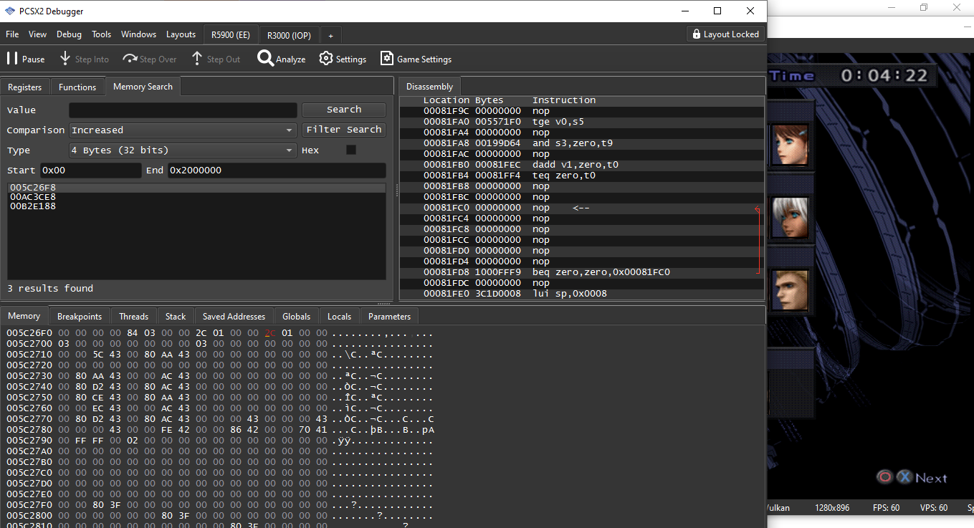The height and width of the screenshot is (528, 974).
Task: Expand the Type dropdown for 4 Bytes
Action: pos(183,150)
